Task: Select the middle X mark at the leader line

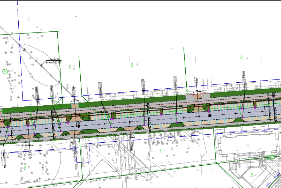Action: tap(41, 65)
